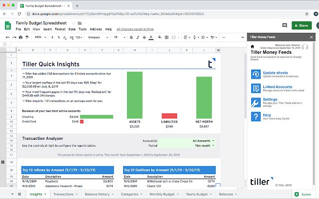Redo the last action
319x199 pixels.
pyautogui.click(x=14, y=37)
